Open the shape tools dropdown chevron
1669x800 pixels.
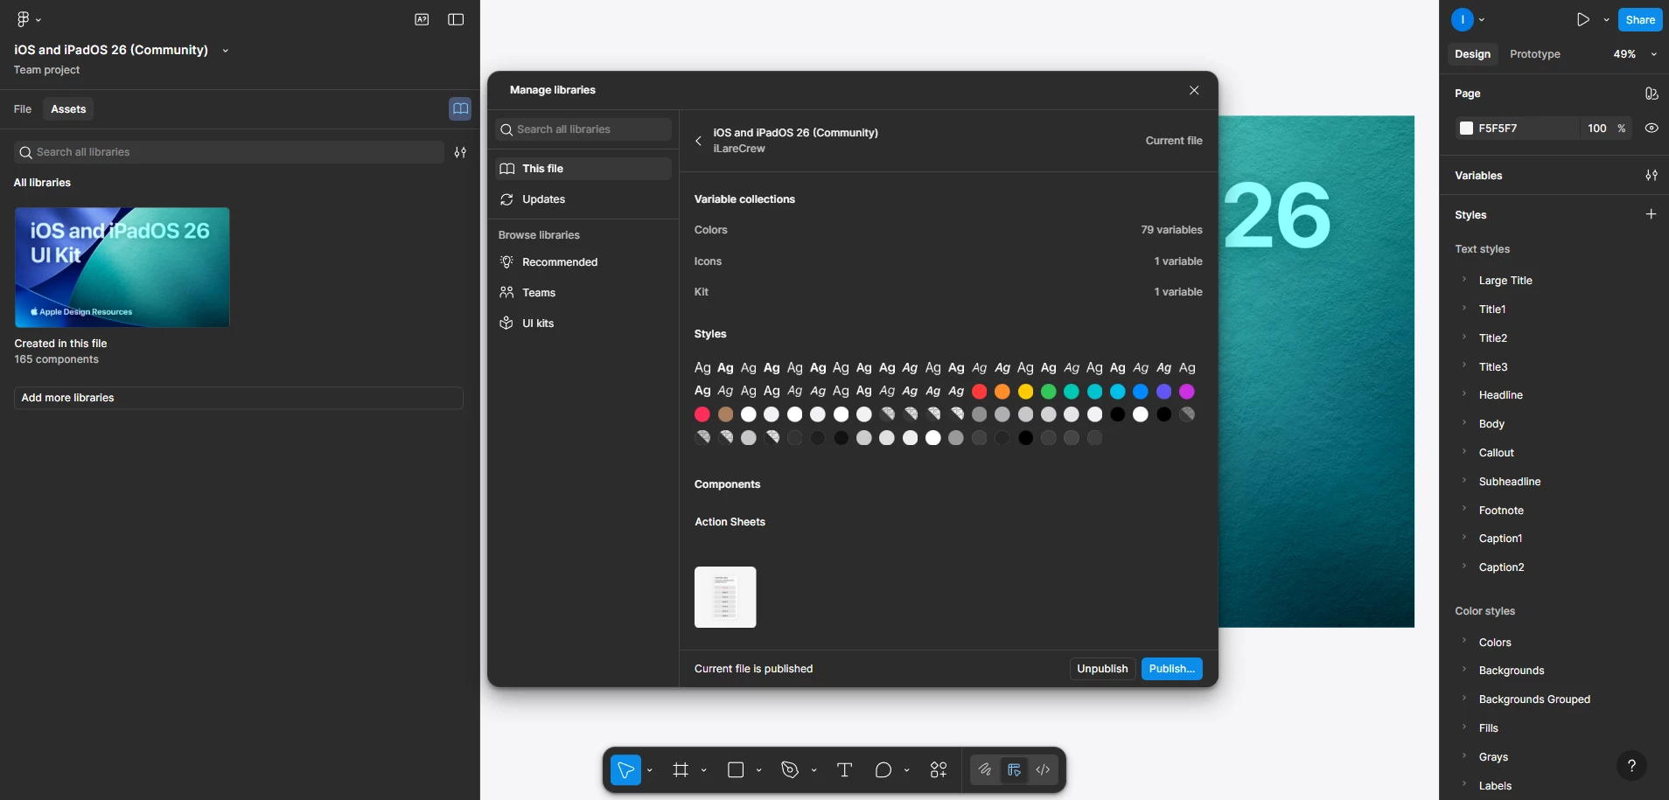coord(759,770)
